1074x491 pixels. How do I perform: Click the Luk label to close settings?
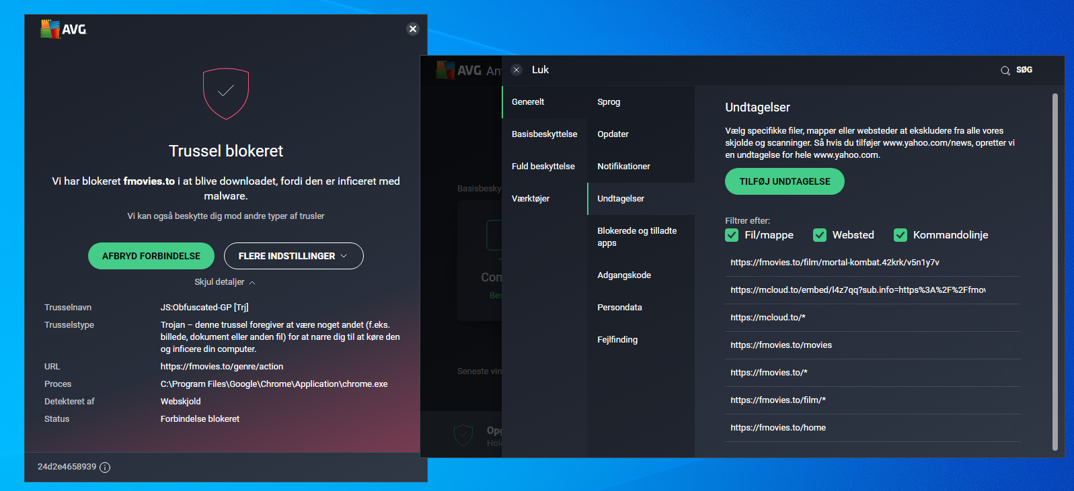(x=541, y=70)
